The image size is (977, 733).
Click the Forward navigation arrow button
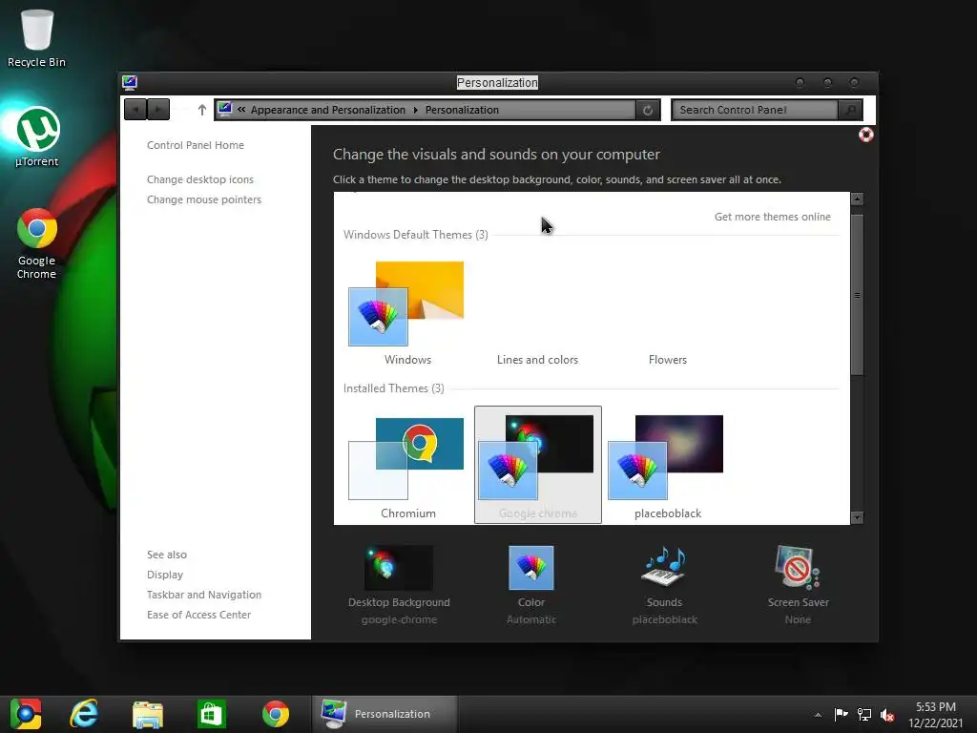click(x=158, y=110)
